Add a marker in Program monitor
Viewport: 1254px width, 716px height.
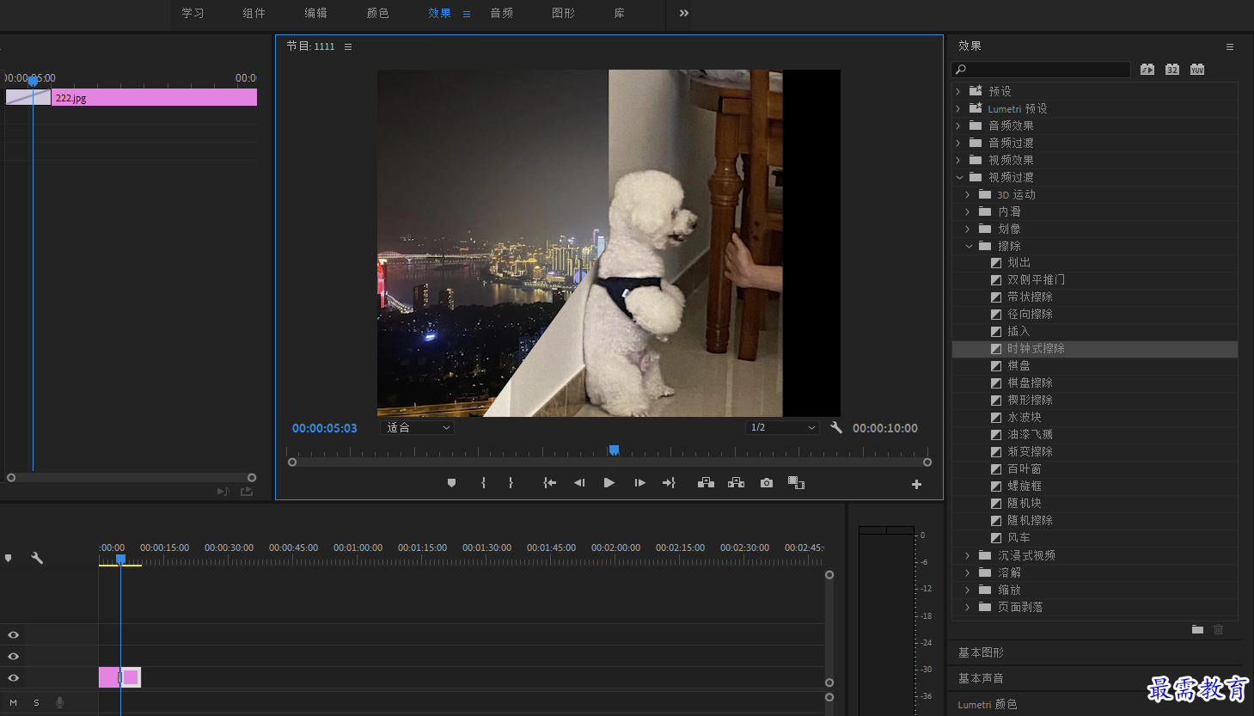click(451, 483)
